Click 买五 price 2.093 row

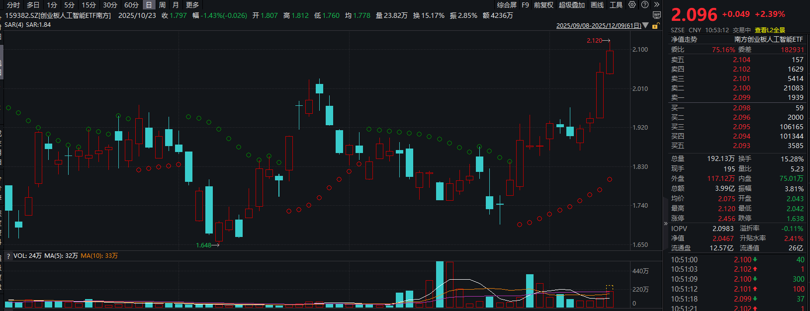pyautogui.click(x=737, y=146)
